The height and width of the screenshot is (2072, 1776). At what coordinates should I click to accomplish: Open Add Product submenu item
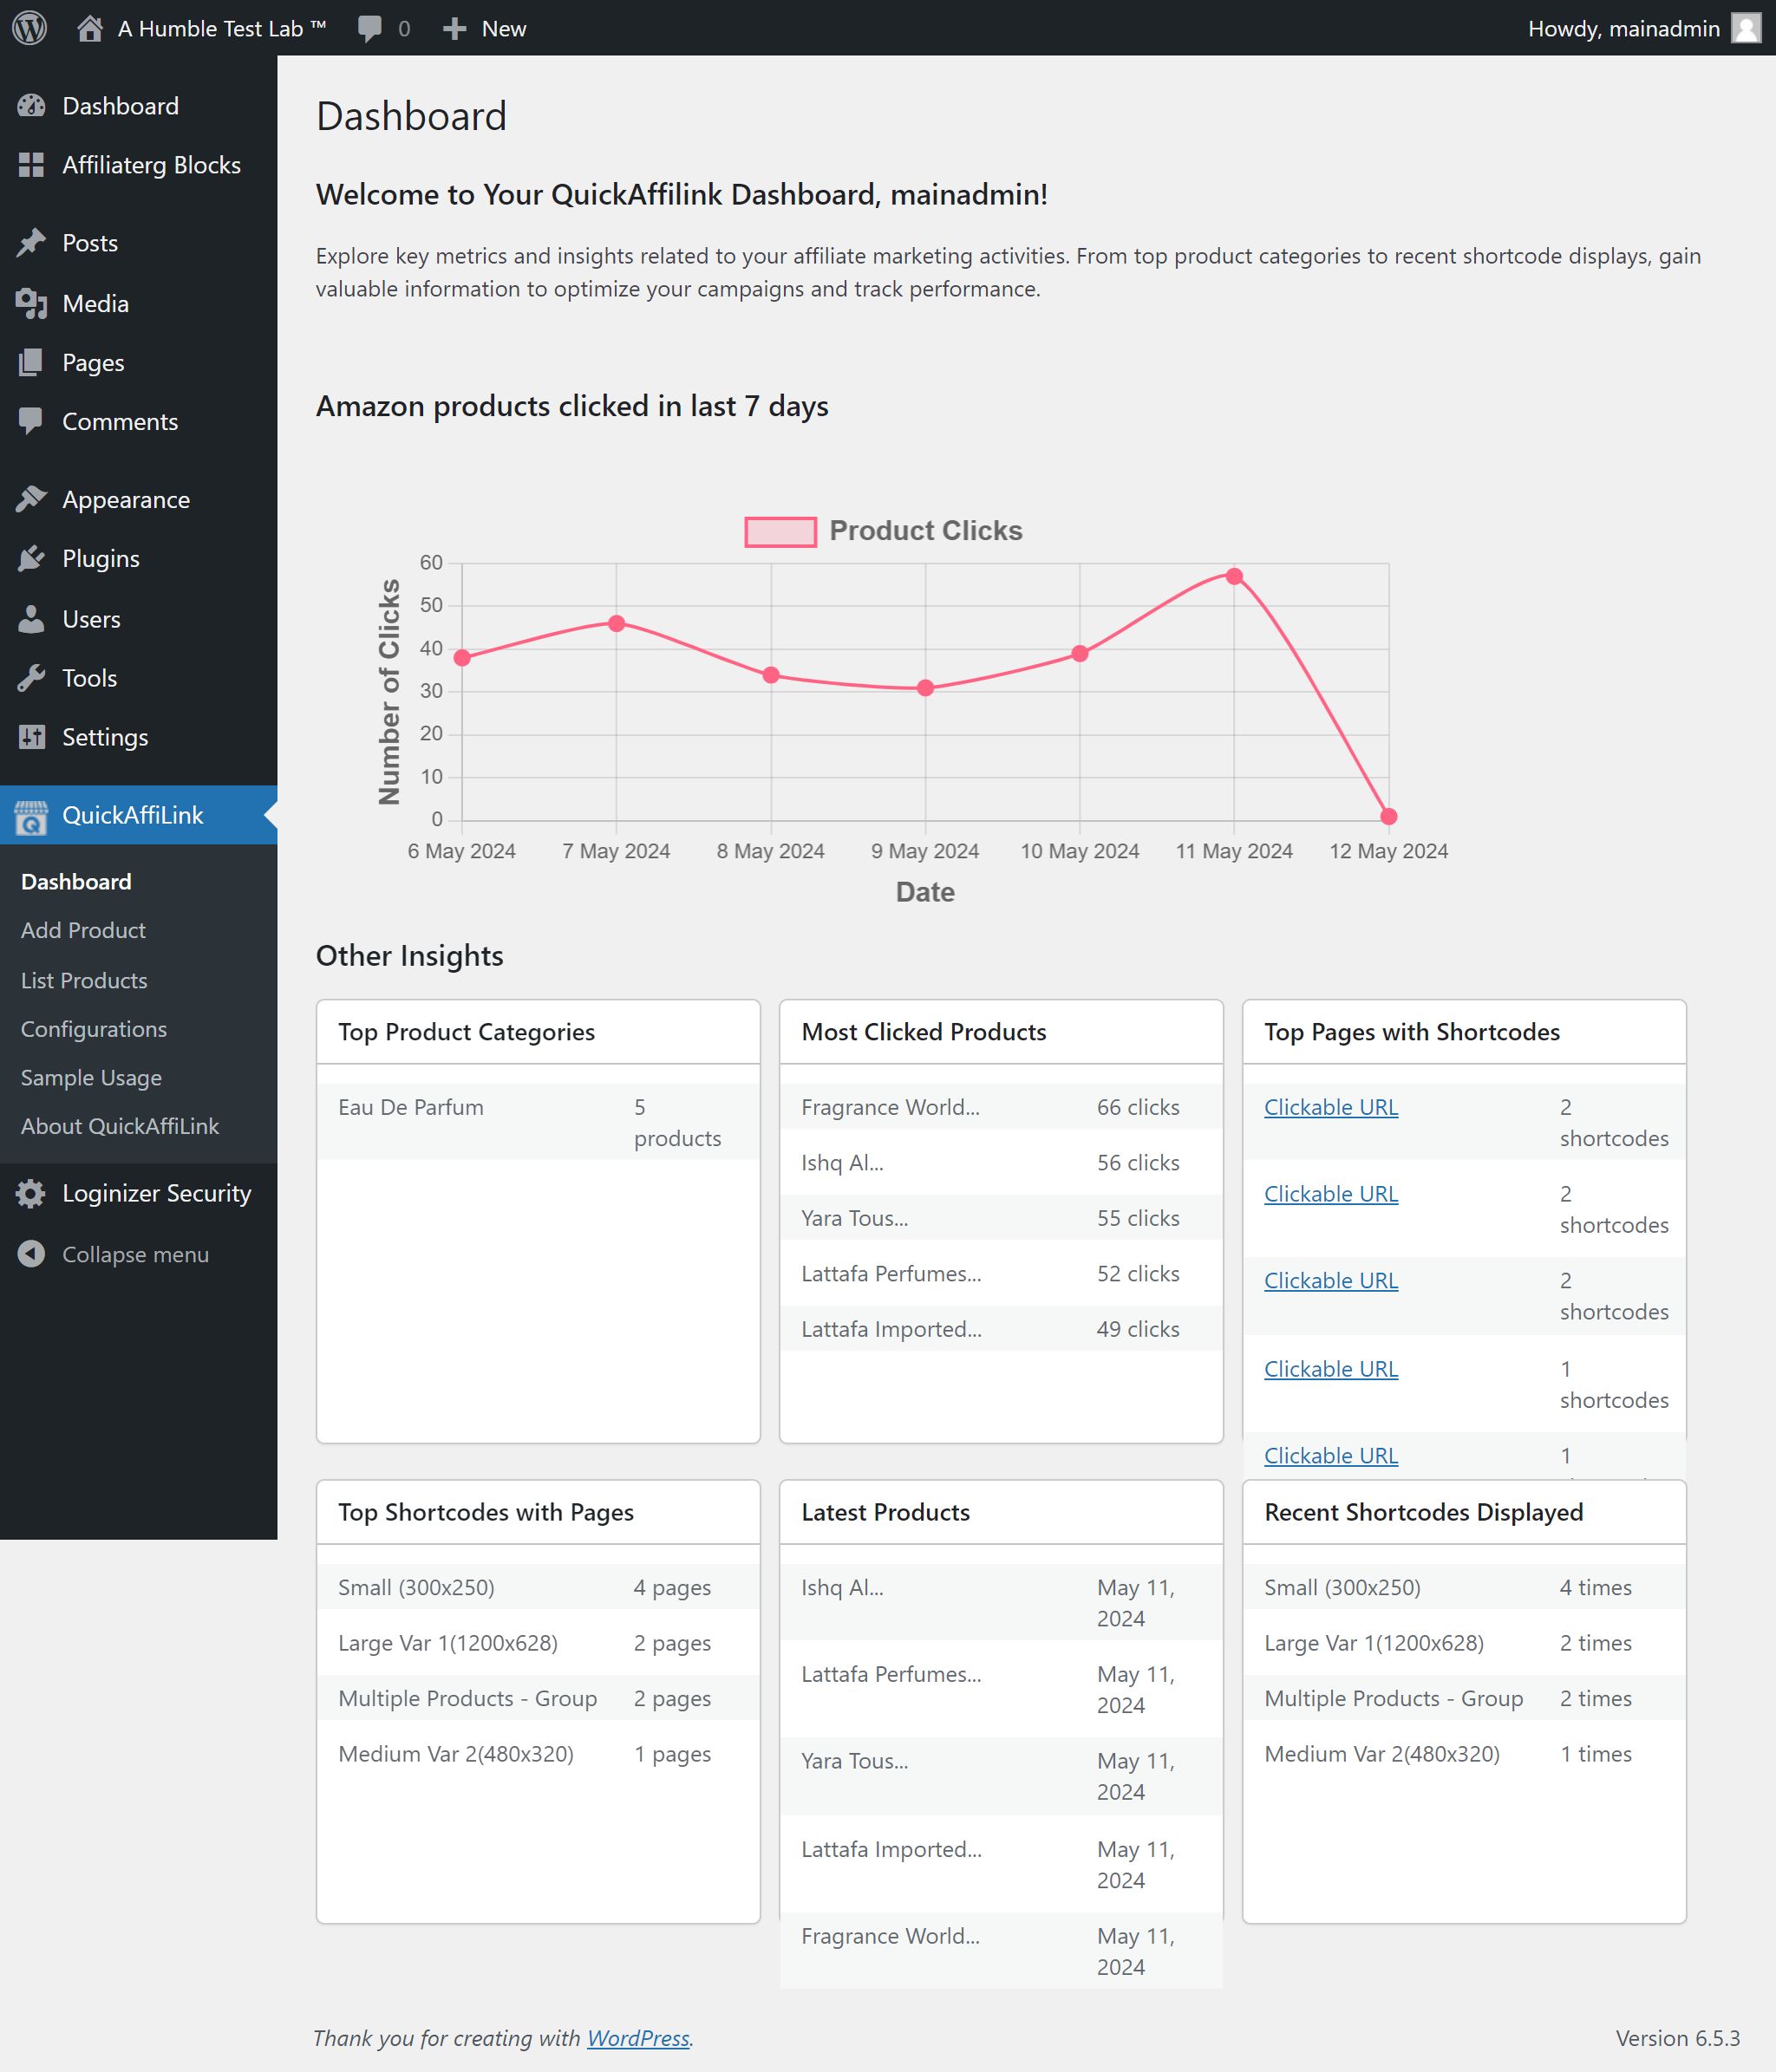[x=83, y=931]
